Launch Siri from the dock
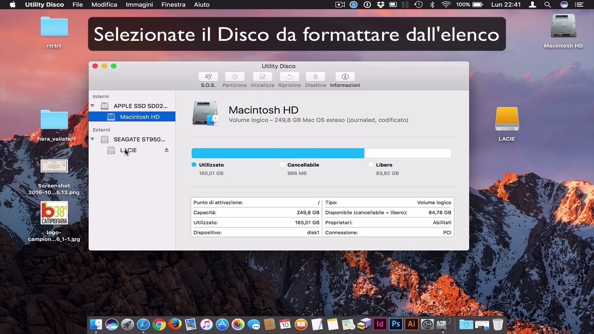594x334 pixels. (112, 324)
